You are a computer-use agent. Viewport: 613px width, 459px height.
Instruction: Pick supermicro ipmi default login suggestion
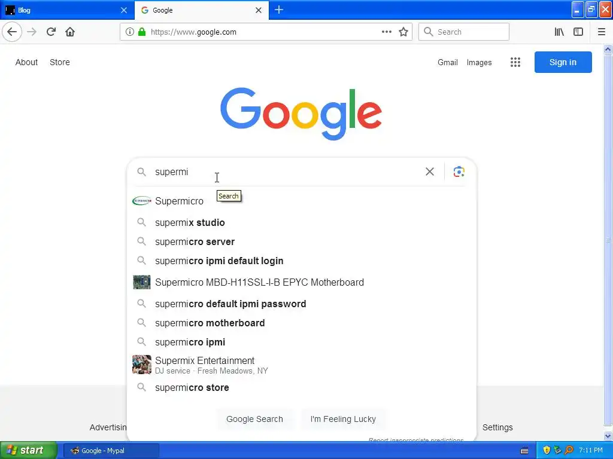tap(302, 261)
